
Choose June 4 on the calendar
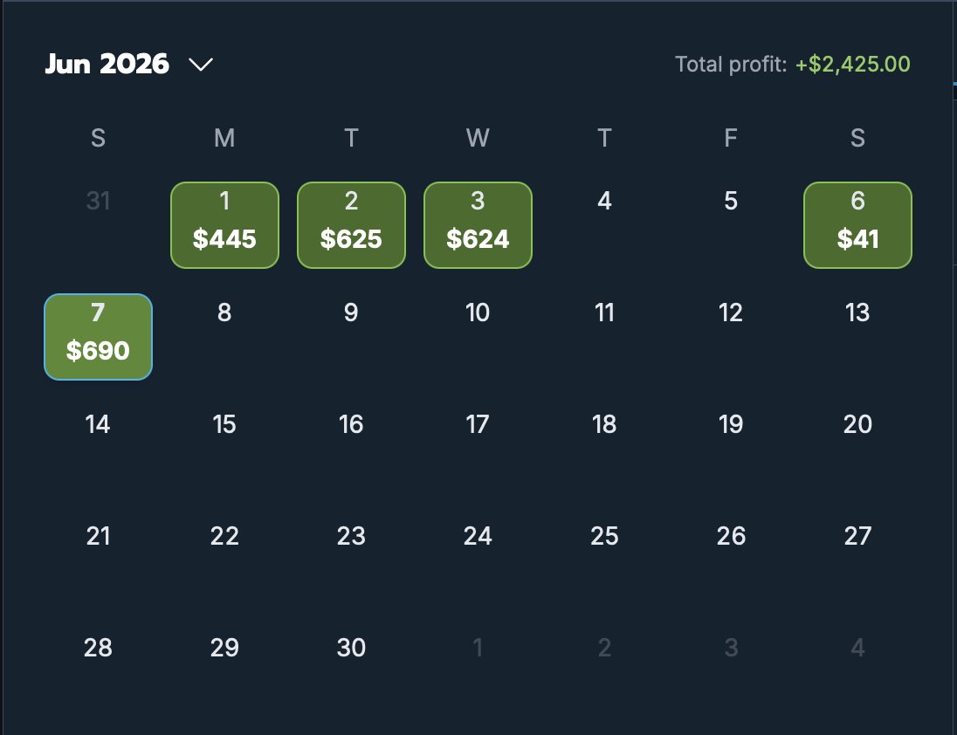click(x=604, y=201)
